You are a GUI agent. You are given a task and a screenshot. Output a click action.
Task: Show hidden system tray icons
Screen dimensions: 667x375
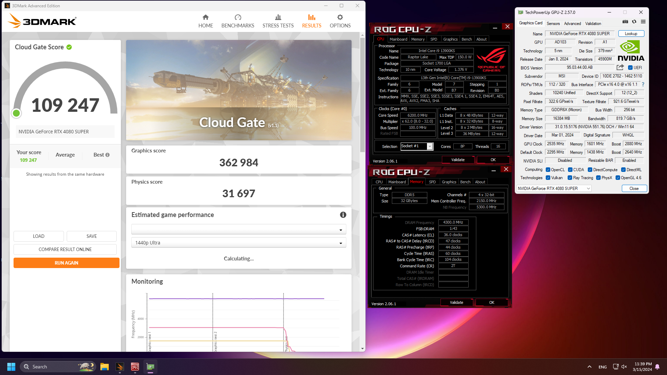click(x=590, y=367)
